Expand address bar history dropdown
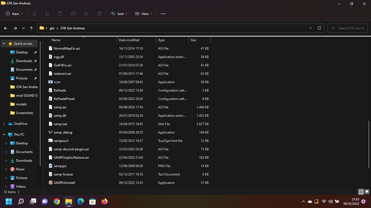The height and width of the screenshot is (208, 371). point(310,28)
